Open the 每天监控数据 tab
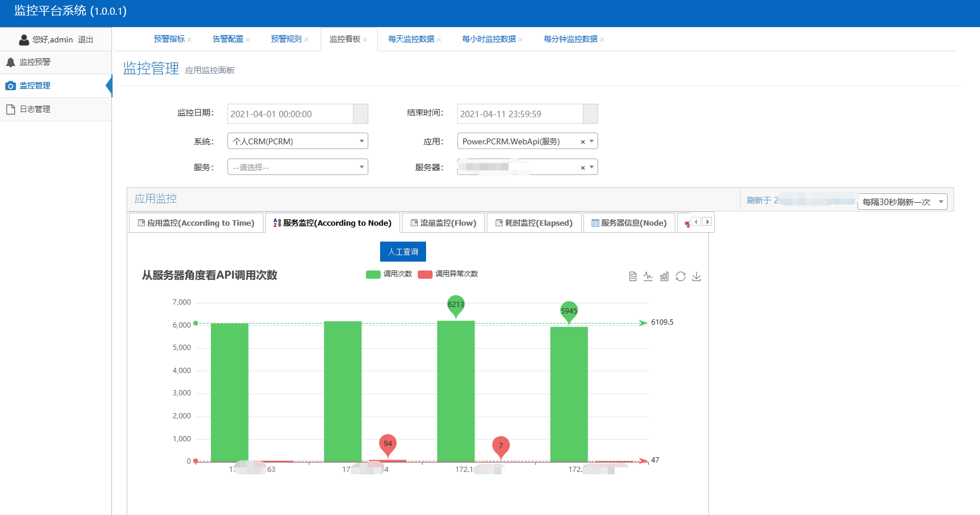This screenshot has height=515, width=980. tap(411, 39)
